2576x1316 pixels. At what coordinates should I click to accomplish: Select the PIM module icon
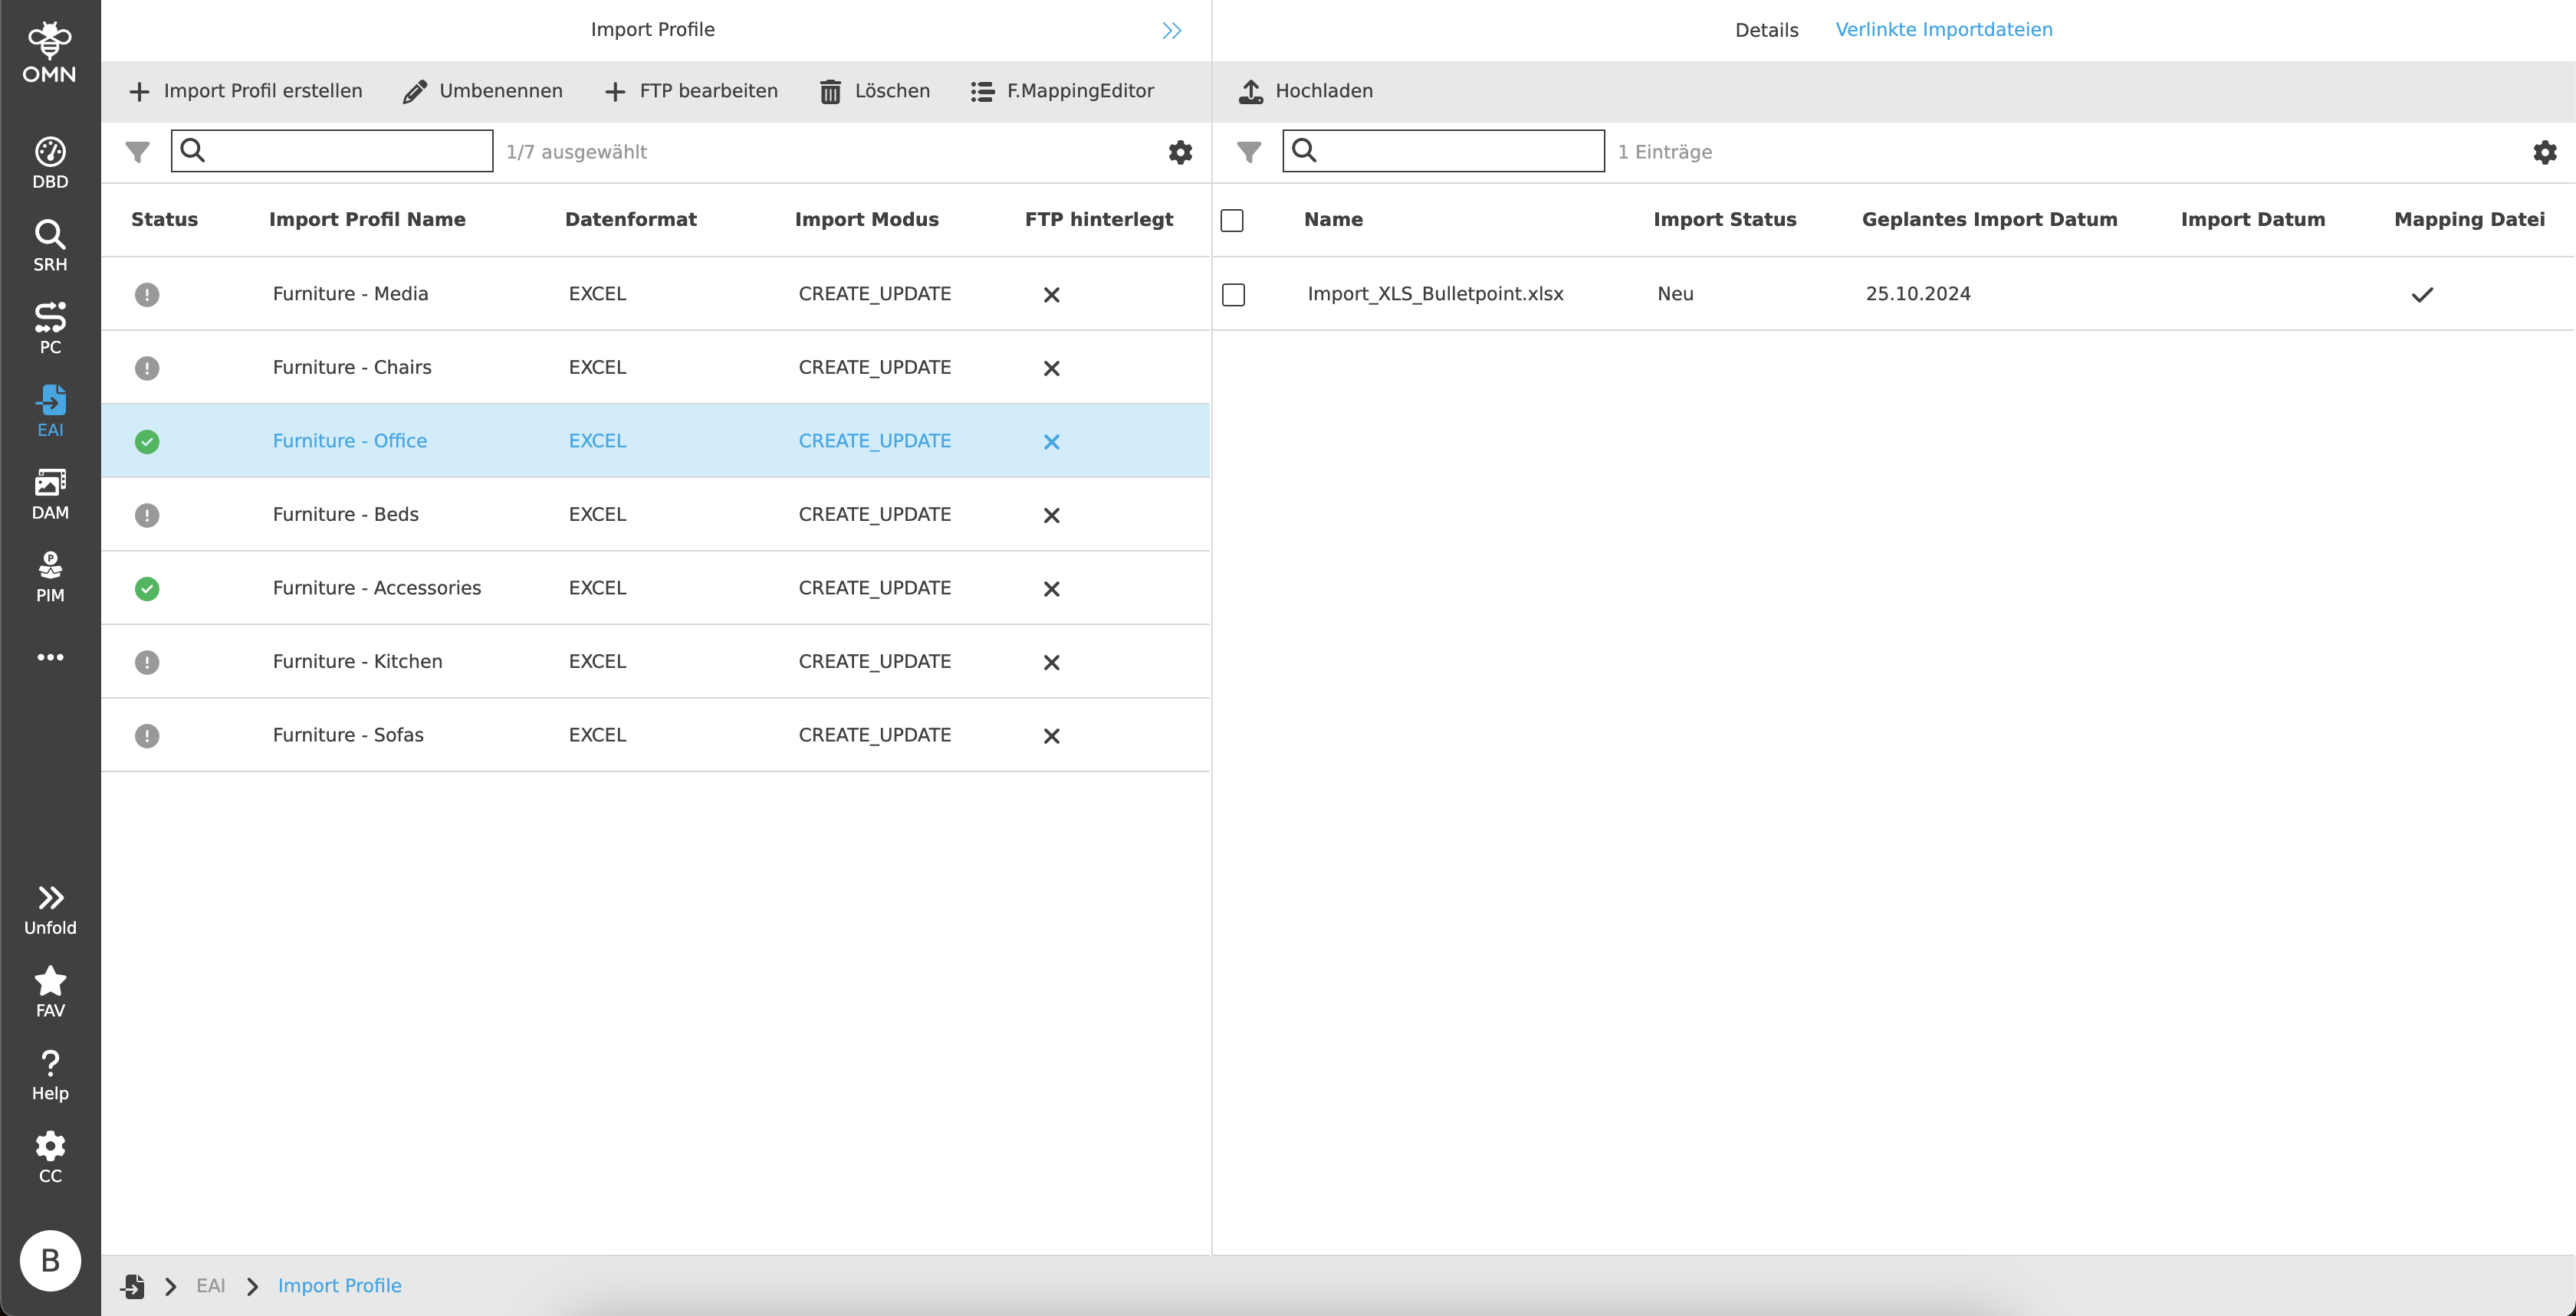point(50,574)
